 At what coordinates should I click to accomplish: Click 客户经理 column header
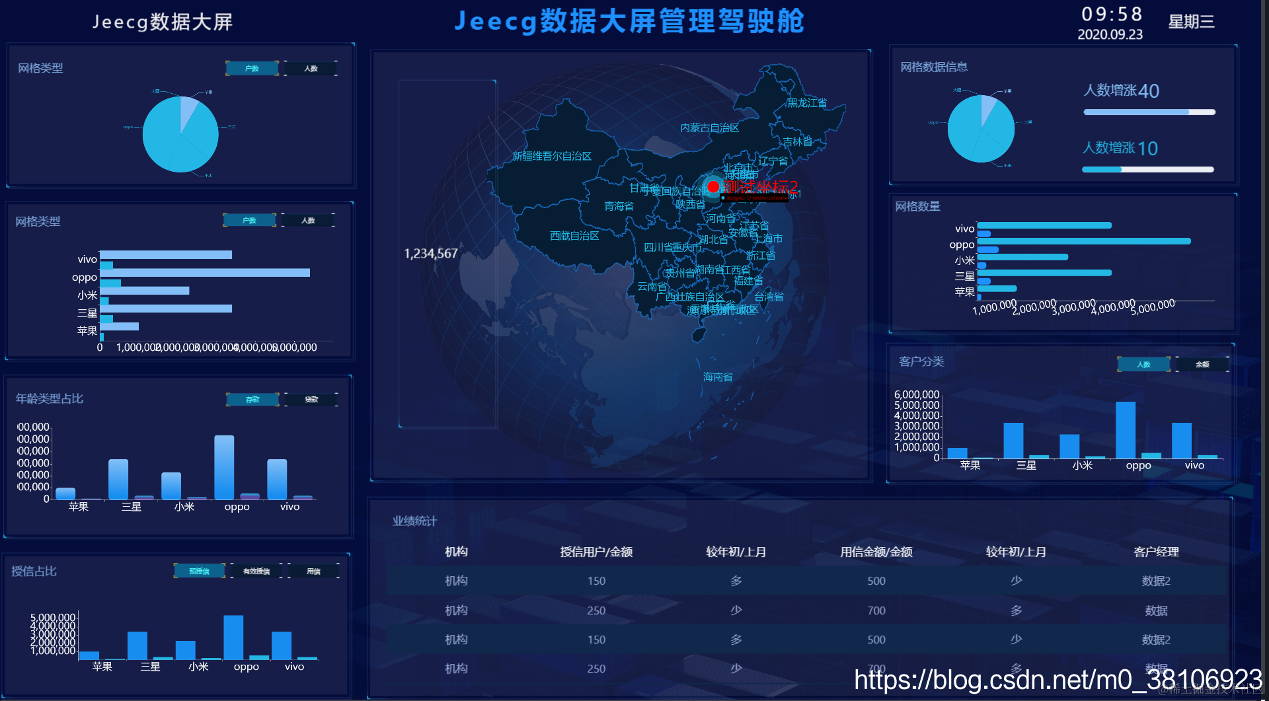(1156, 552)
